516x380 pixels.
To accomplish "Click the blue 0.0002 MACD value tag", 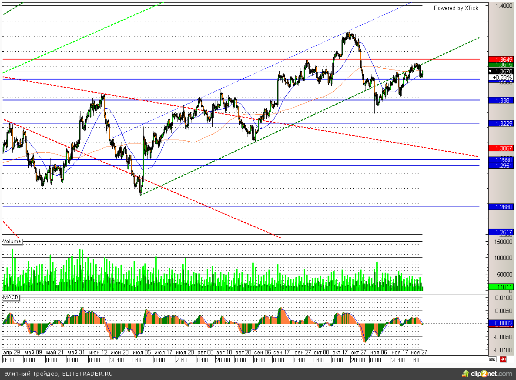I will coord(501,323).
